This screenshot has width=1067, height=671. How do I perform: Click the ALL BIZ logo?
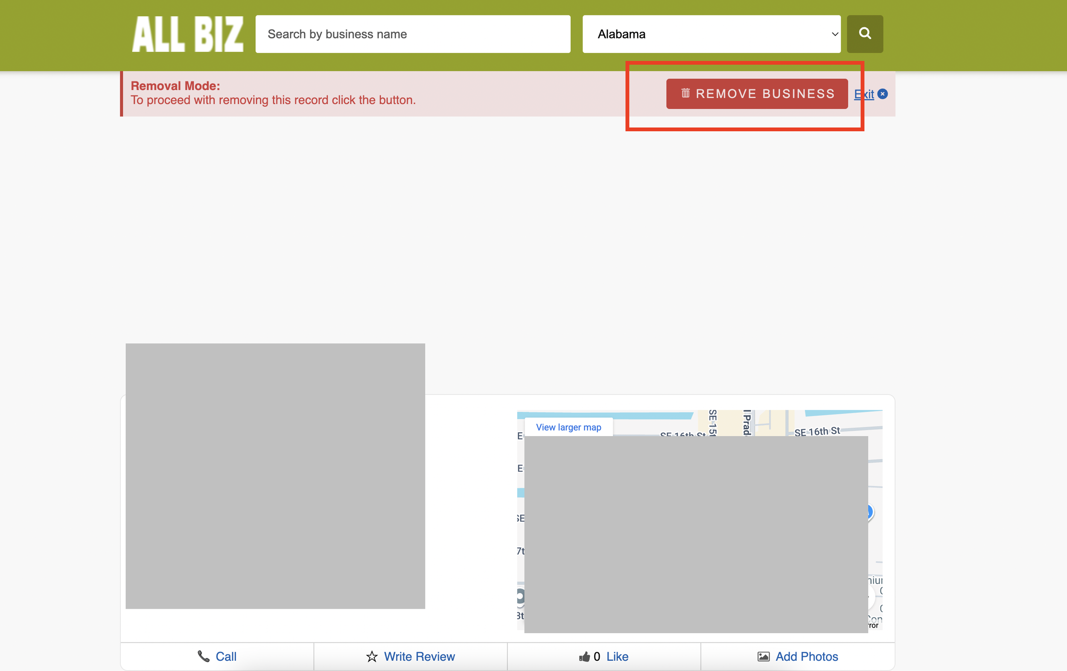tap(187, 34)
